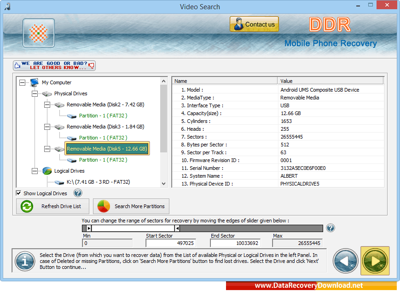Select Partition - 1 (FAT32) under Disk5
This screenshot has width=400, height=291.
click(x=103, y=160)
